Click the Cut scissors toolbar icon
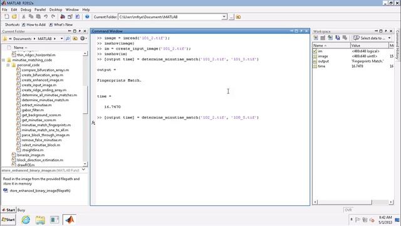401x226 pixels. (x=24, y=17)
